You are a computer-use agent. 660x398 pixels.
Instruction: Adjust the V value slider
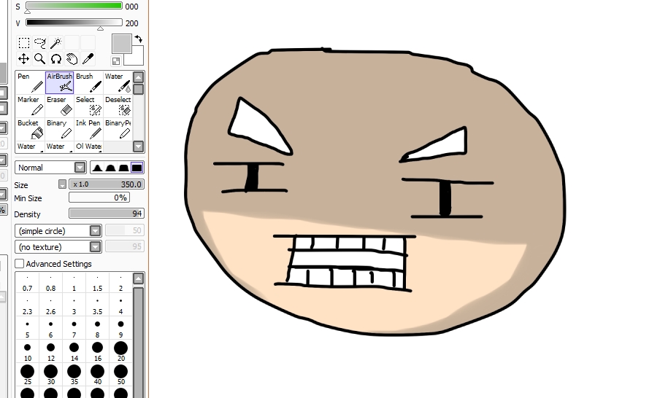[x=74, y=23]
